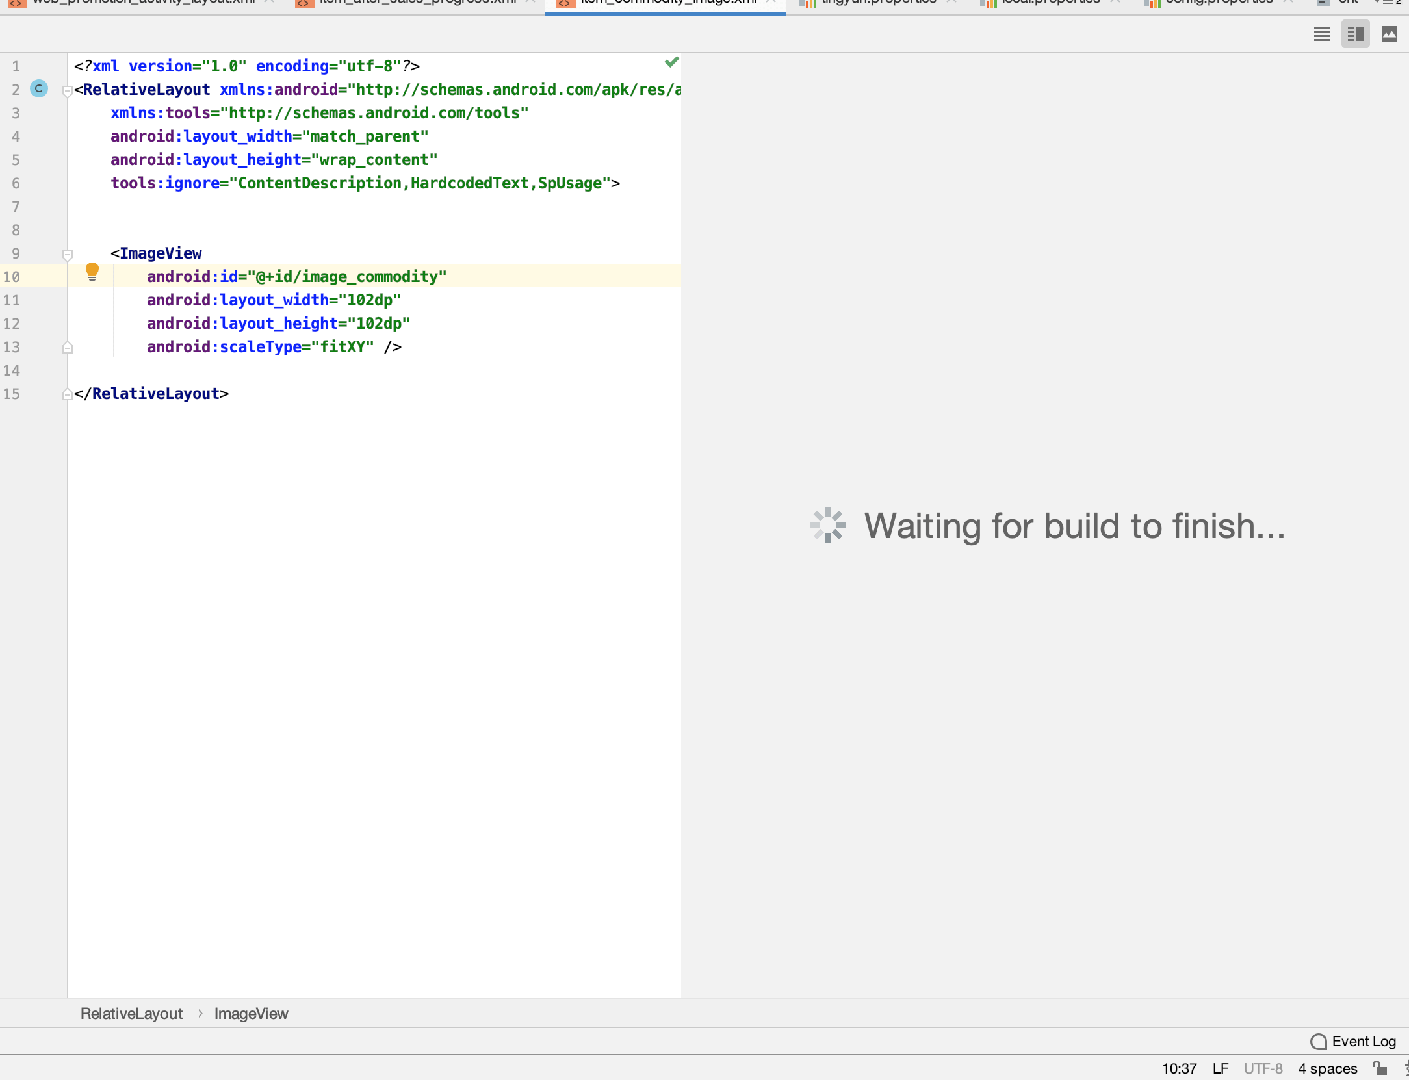
Task: Toggle the UTF-8 encoding indicator
Action: coord(1263,1068)
